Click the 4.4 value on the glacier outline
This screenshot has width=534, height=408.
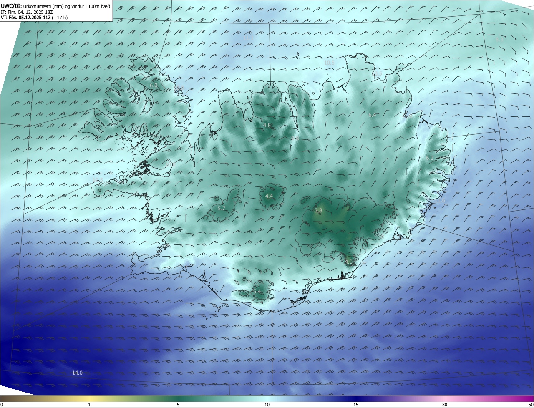pyautogui.click(x=269, y=196)
